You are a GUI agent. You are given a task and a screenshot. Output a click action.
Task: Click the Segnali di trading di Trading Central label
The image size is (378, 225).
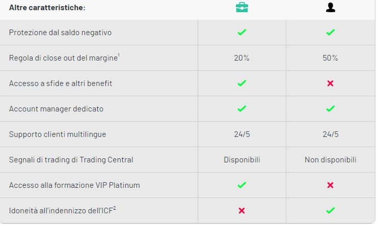[x=71, y=159]
